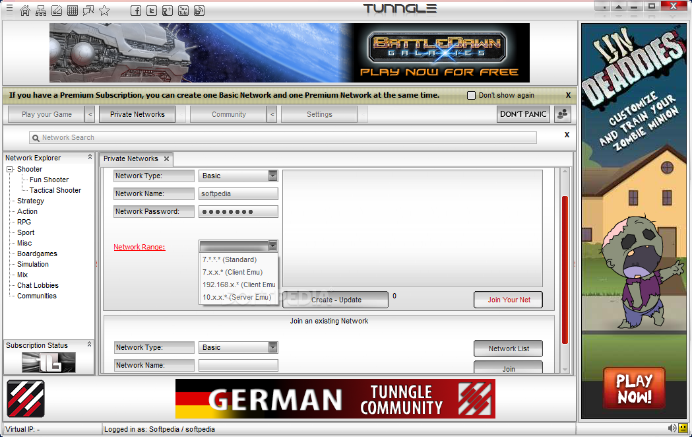
Task: Open the create Network Type Basic dropdown
Action: (273, 176)
